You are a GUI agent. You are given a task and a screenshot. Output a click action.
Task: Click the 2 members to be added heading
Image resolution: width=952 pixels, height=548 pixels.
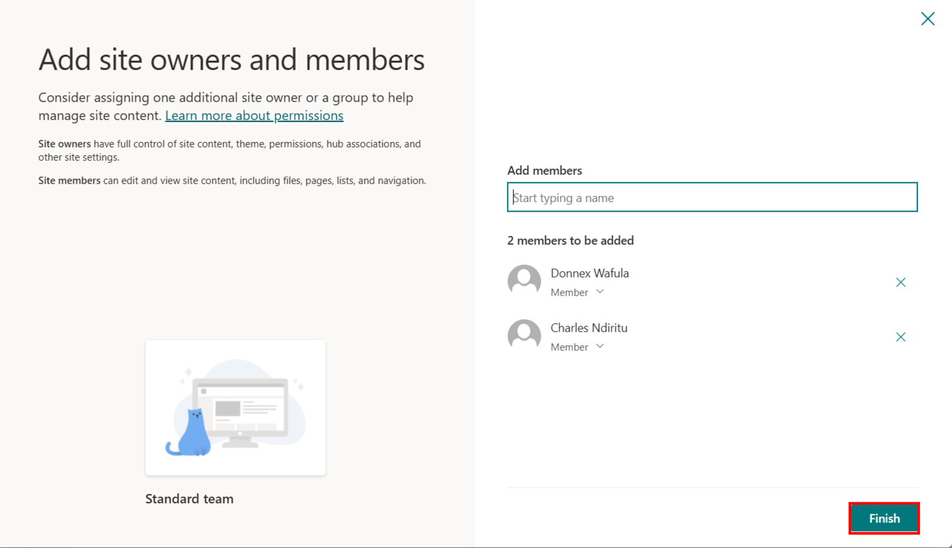[570, 240]
